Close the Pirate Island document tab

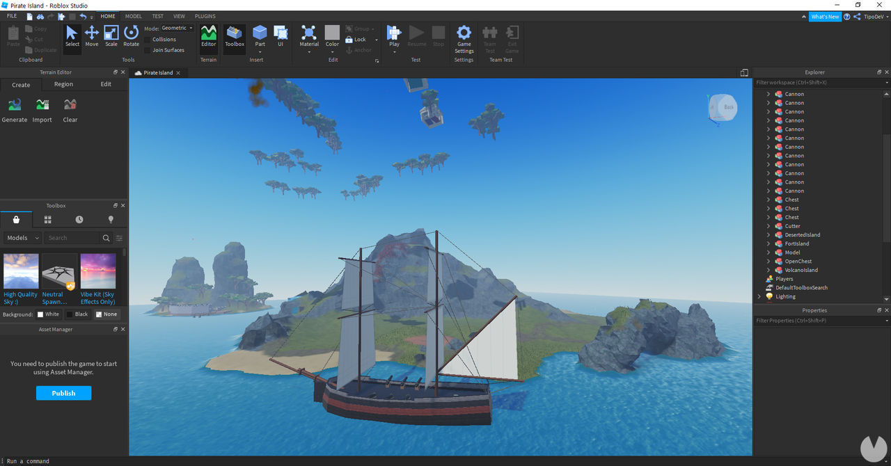178,73
